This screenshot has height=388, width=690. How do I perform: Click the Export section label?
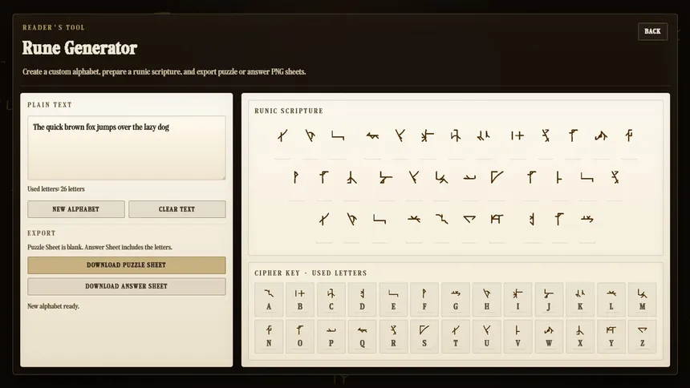tap(42, 233)
